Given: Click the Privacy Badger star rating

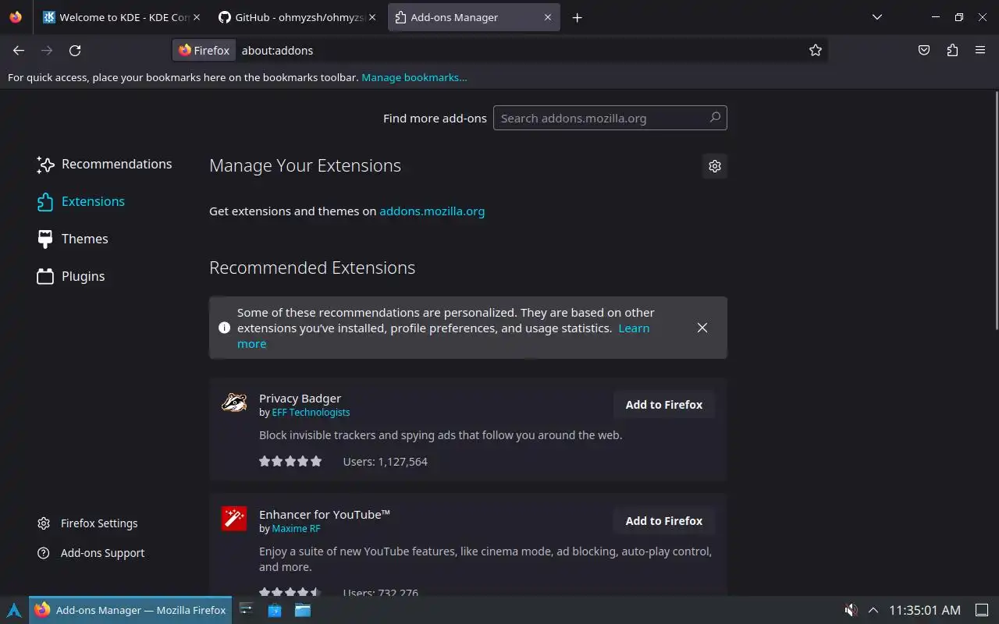Looking at the screenshot, I should click(x=290, y=461).
